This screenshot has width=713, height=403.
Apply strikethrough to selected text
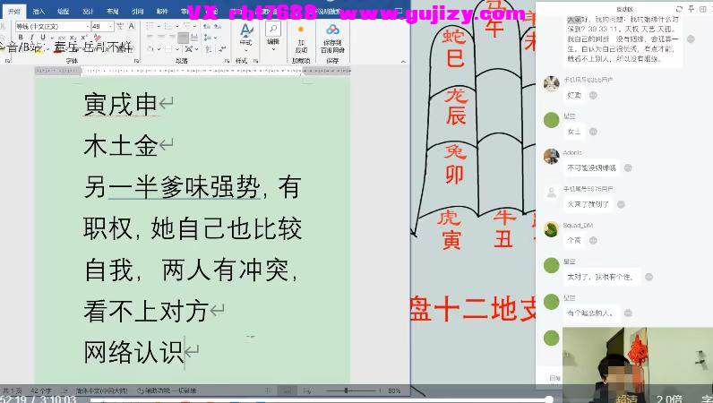point(60,38)
